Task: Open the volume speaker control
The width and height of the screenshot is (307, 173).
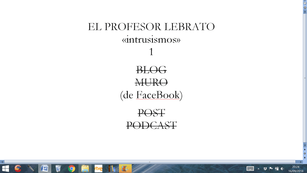Action: pos(282,168)
